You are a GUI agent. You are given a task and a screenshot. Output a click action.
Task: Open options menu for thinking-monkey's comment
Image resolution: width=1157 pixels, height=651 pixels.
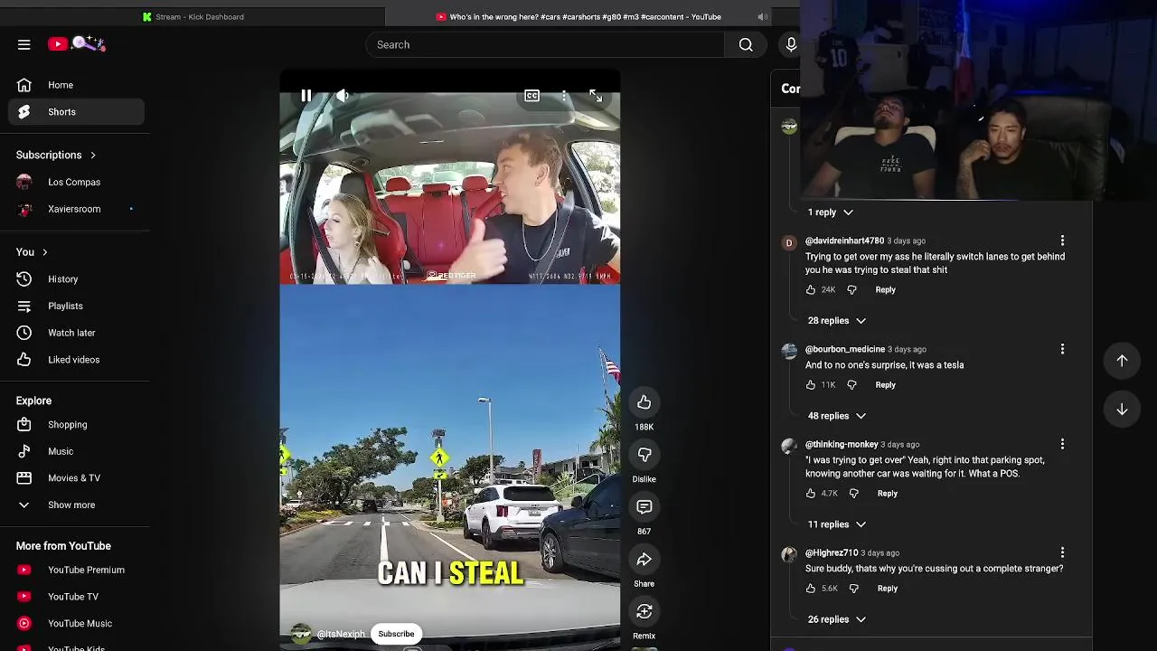coord(1062,444)
